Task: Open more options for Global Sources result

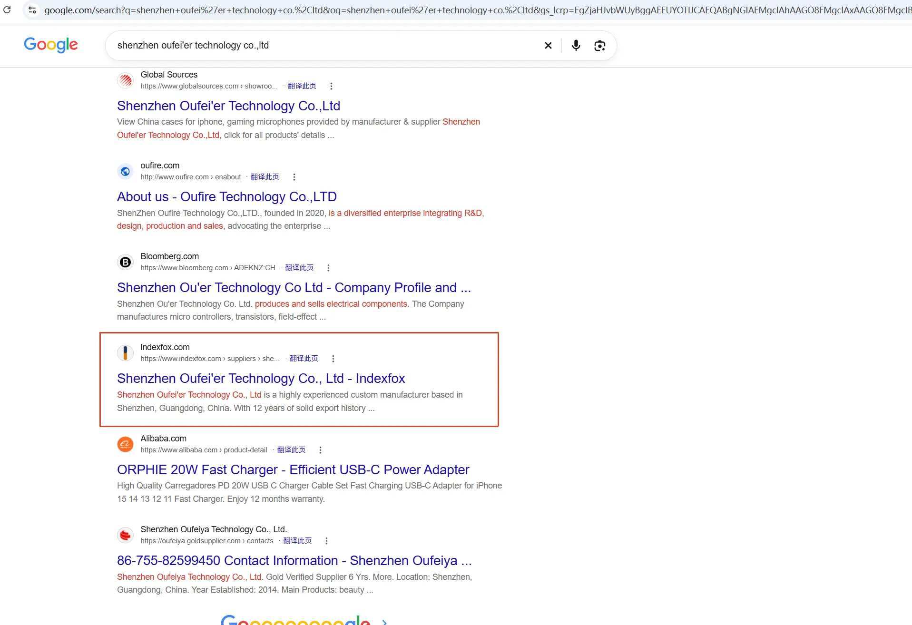Action: [x=331, y=86]
